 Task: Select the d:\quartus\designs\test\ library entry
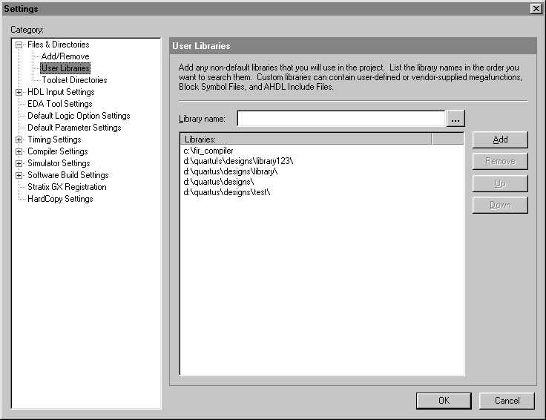[x=226, y=192]
